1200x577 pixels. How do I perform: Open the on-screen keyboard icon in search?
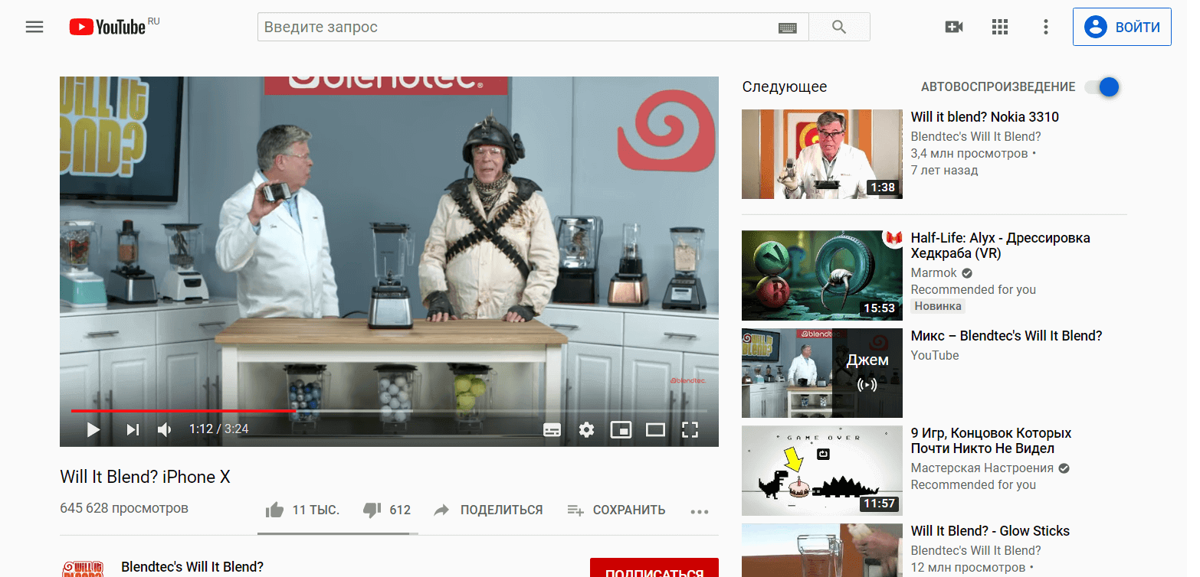787,28
